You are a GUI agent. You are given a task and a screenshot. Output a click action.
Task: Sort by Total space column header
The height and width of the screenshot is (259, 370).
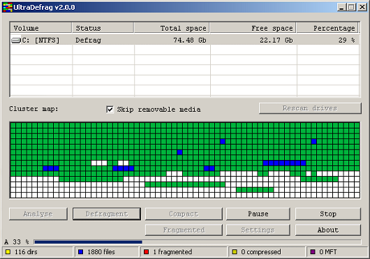click(172, 28)
